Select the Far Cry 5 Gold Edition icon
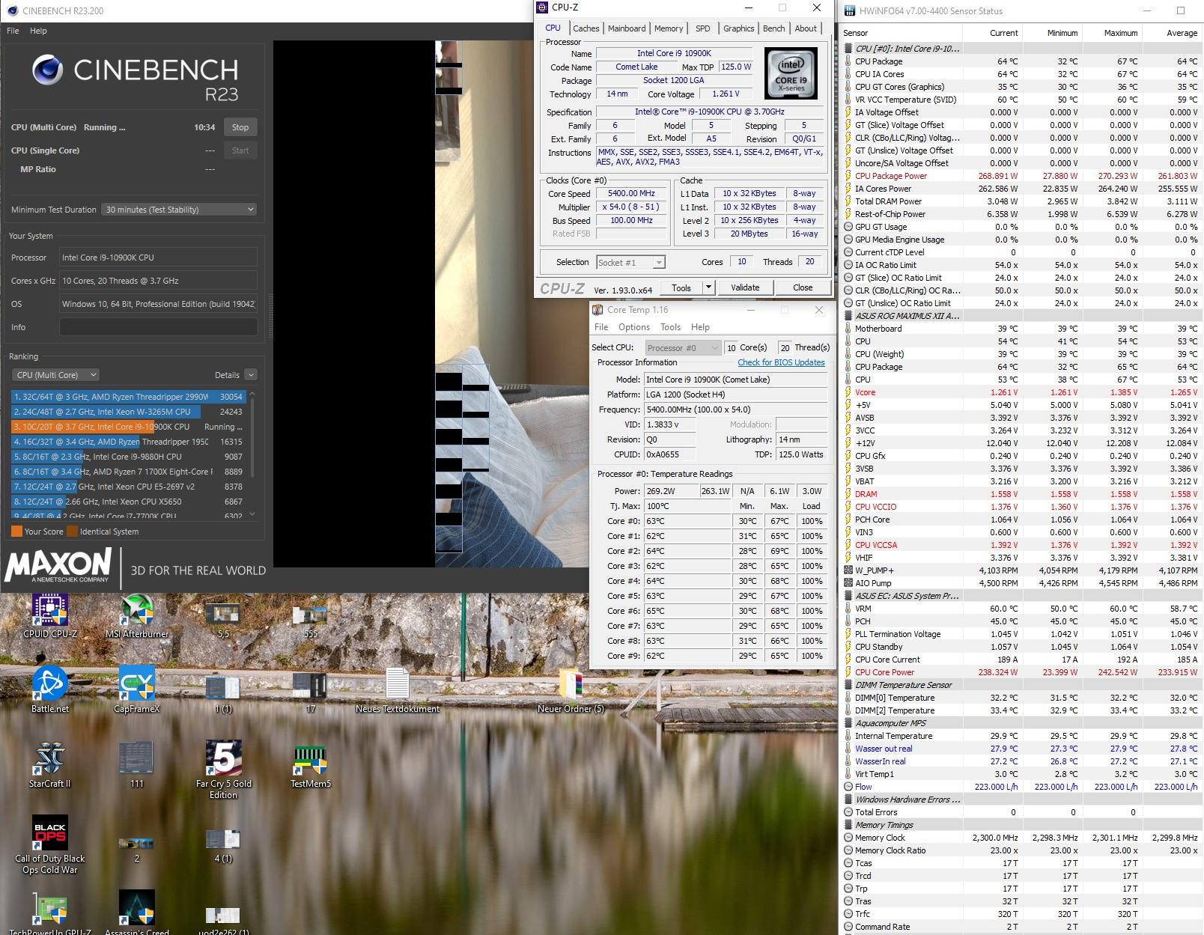Viewport: 1204px width, 935px height. (x=223, y=770)
